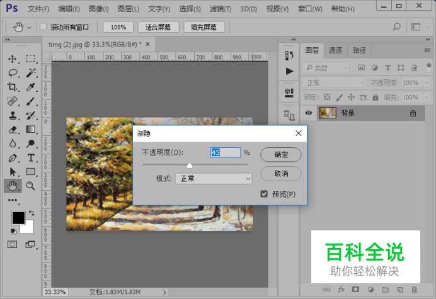This screenshot has width=436, height=299.
Task: Select the Magic Wand tool
Action: (x=31, y=73)
